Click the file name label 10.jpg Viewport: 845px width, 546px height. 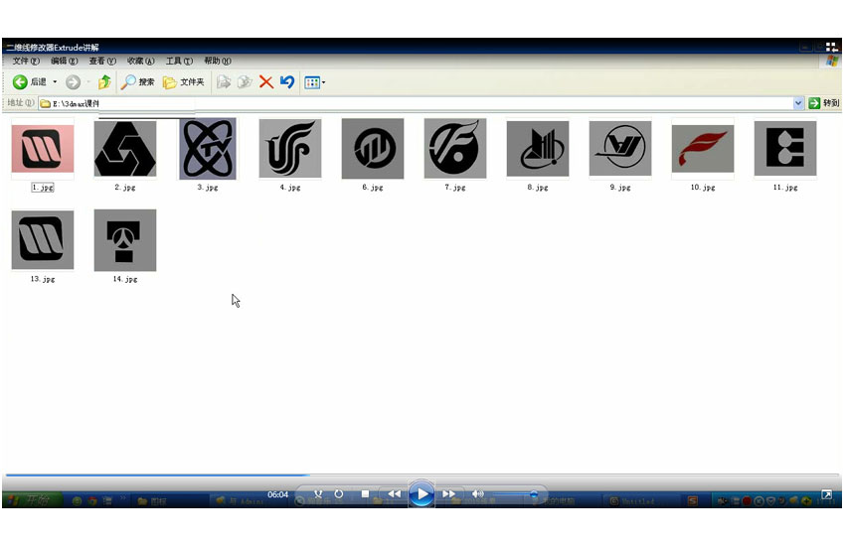click(x=703, y=188)
